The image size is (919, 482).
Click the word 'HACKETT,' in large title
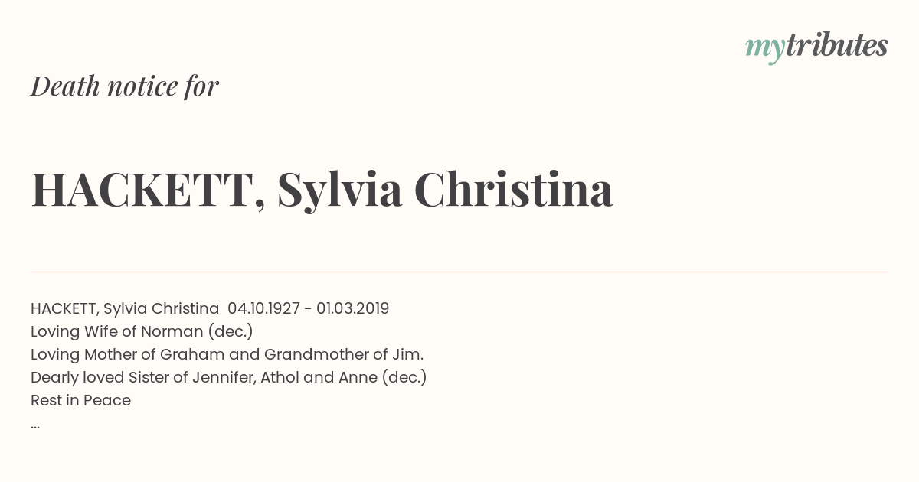coord(149,191)
